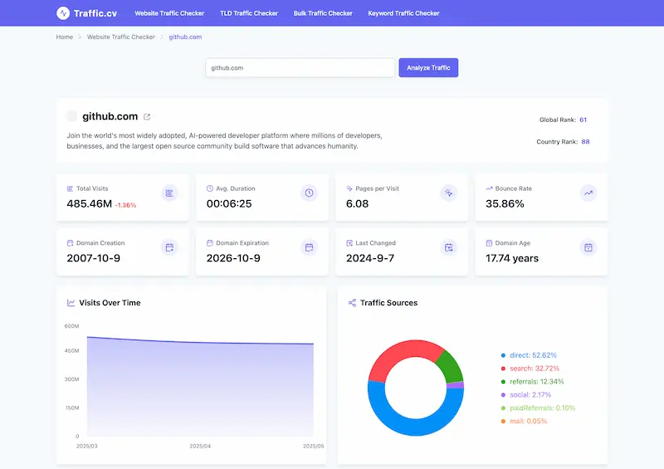Select blue direct legend dot
The image size is (664, 469).
pos(503,355)
